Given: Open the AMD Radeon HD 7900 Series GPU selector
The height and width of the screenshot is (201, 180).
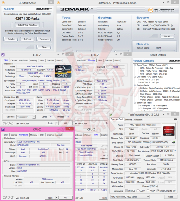Looking at the screenshot, I should [x=130, y=197].
